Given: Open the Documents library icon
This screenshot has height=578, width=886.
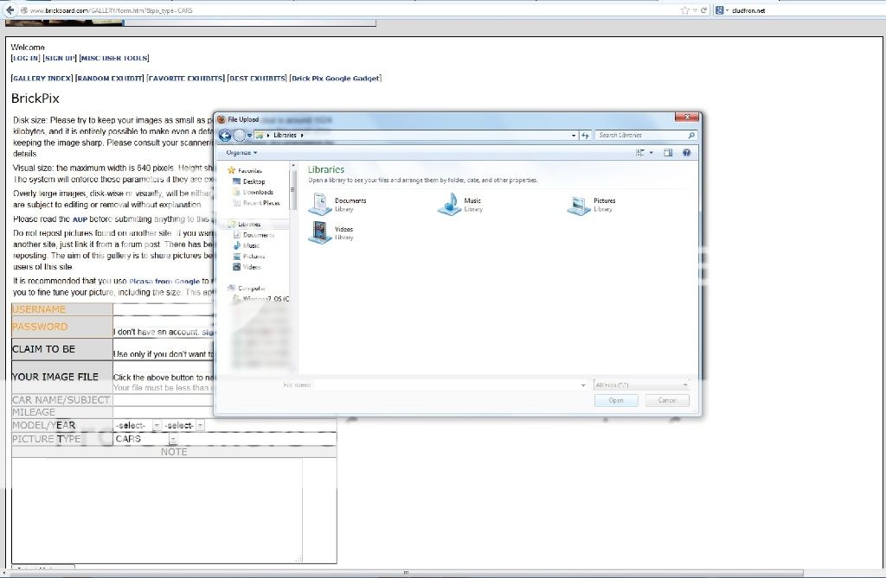Looking at the screenshot, I should [x=321, y=205].
